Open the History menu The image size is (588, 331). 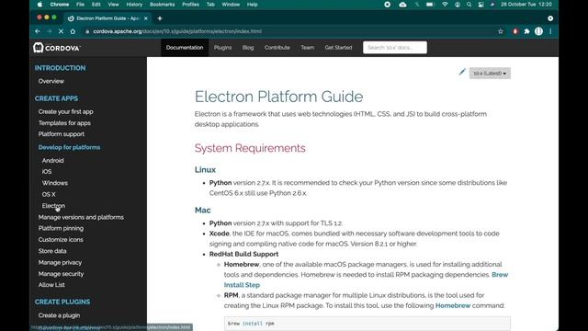(x=134, y=5)
